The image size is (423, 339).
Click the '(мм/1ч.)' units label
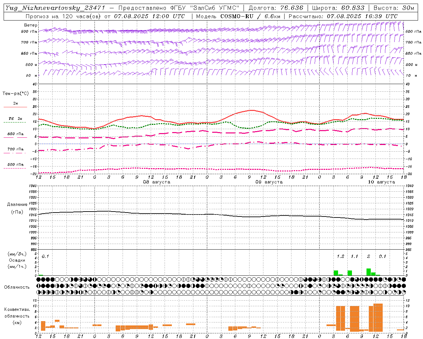[17, 266]
